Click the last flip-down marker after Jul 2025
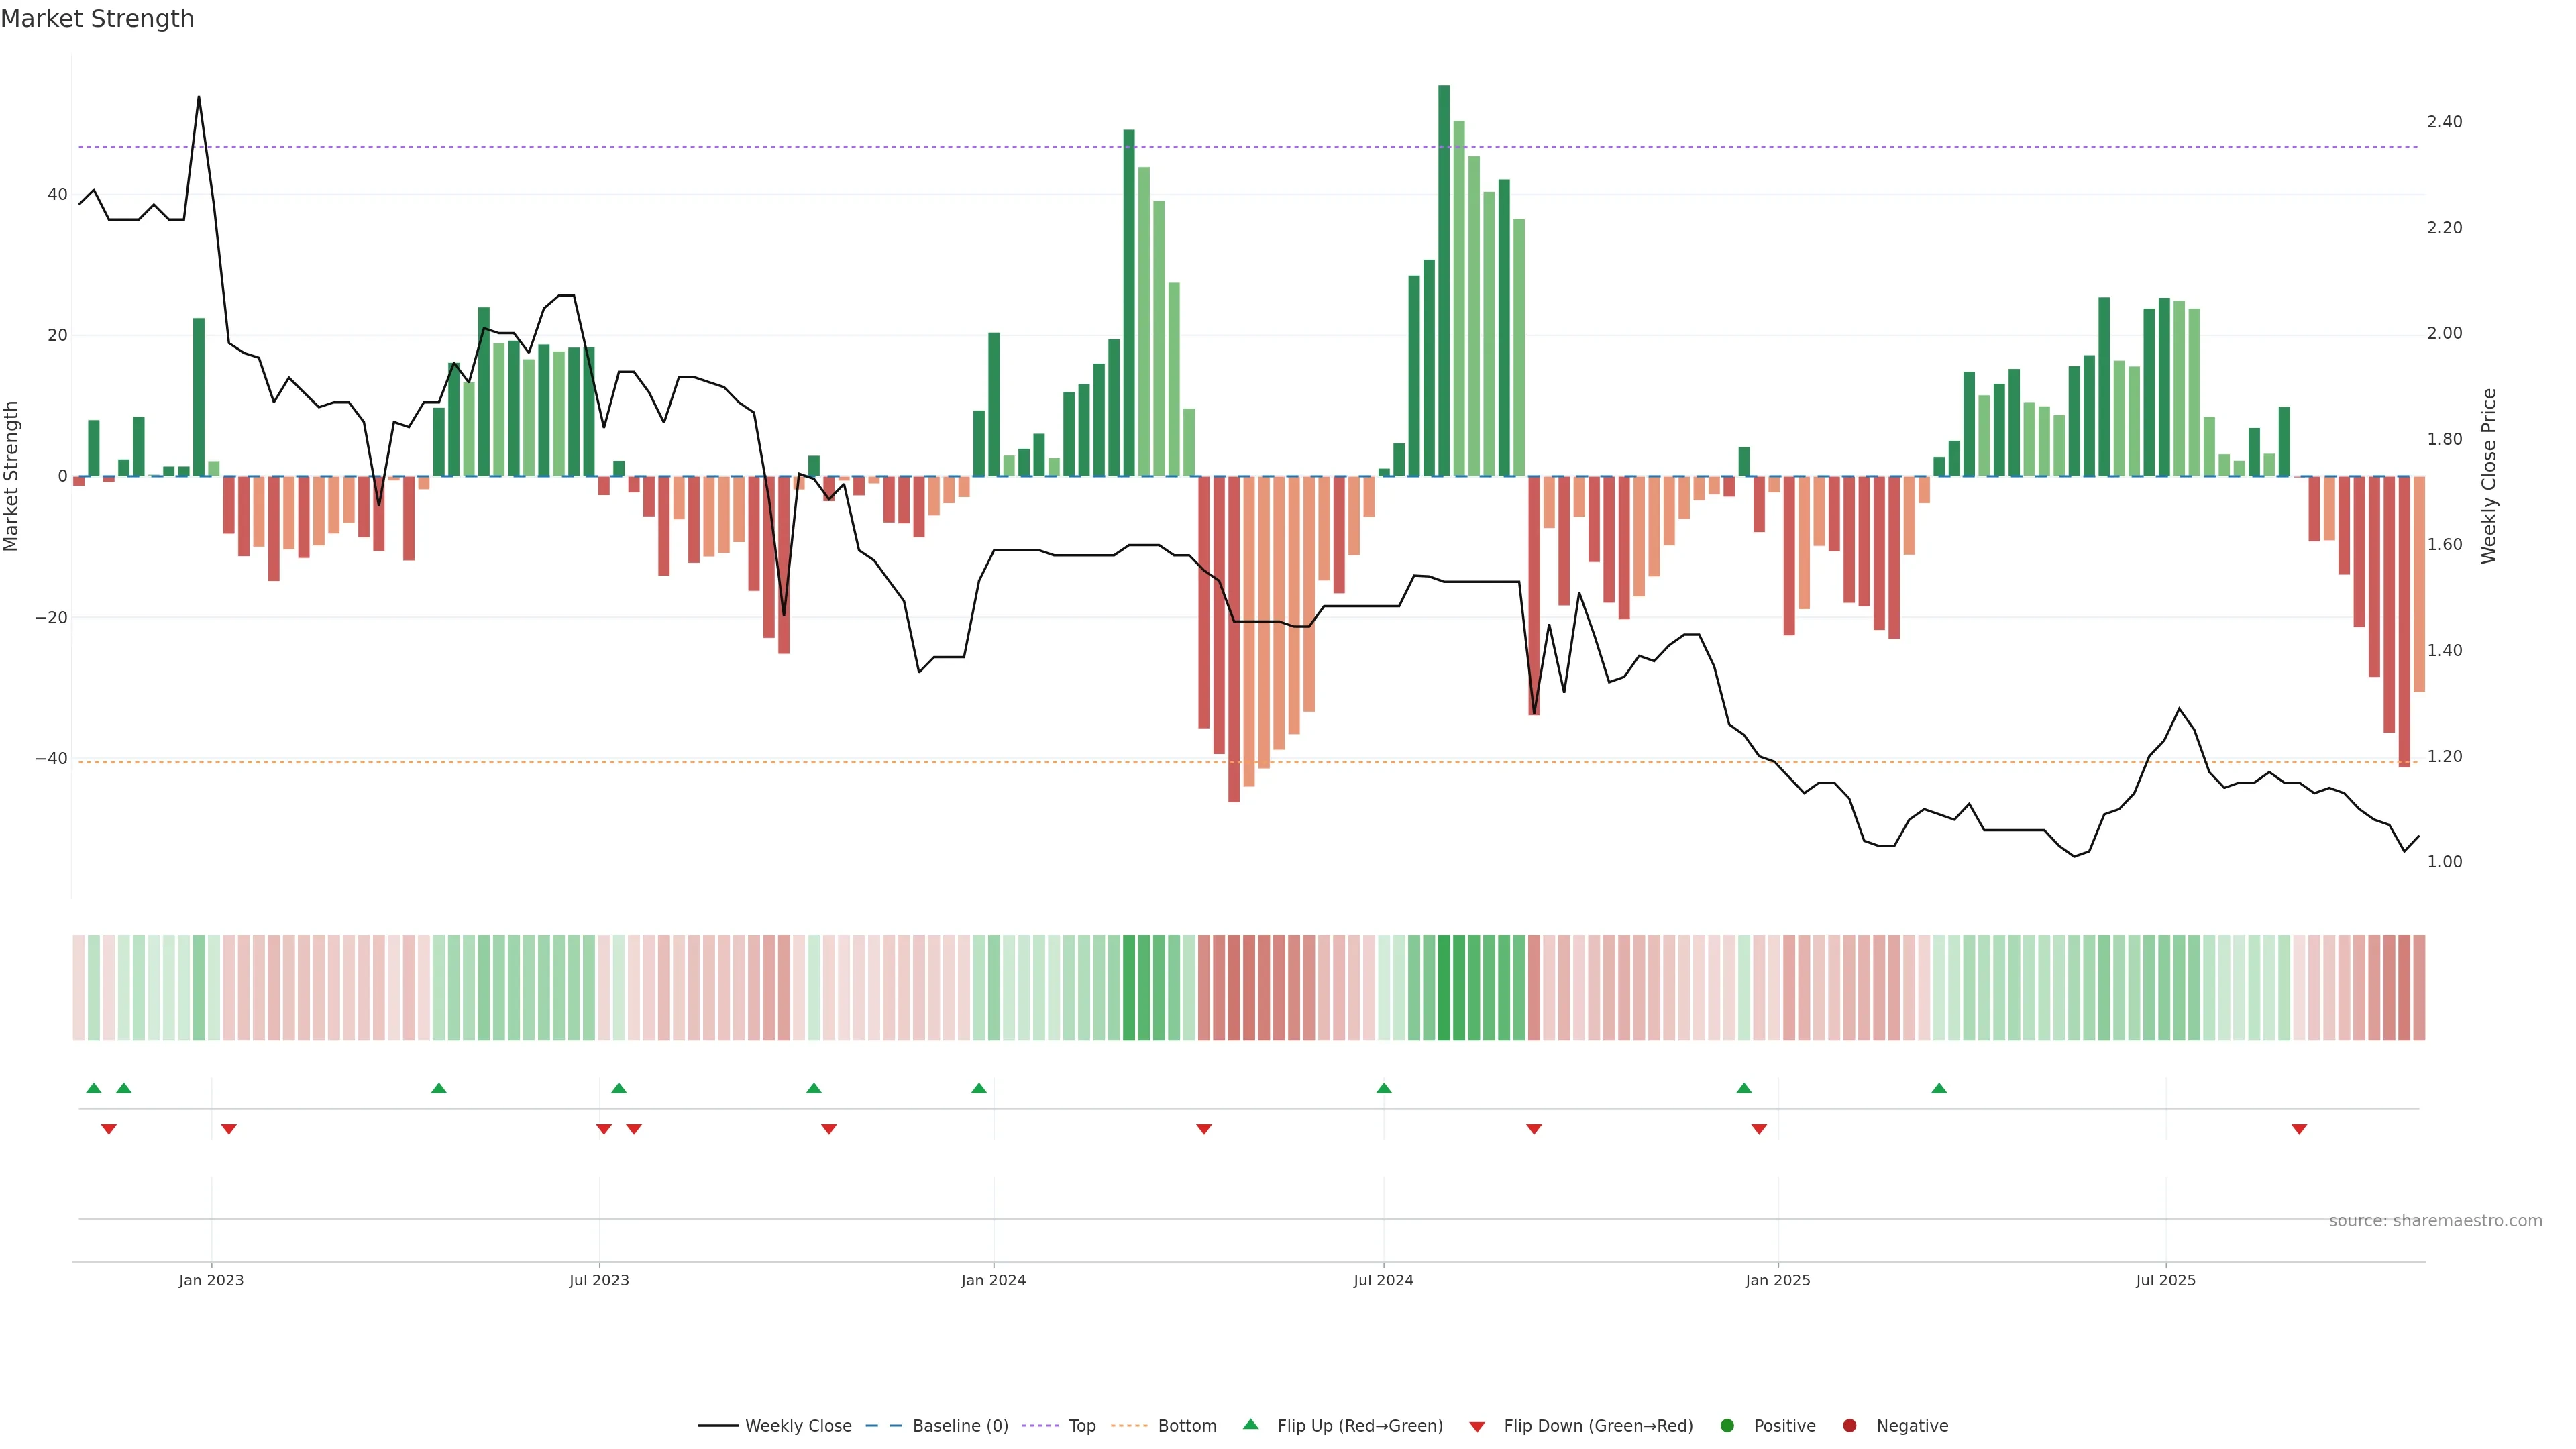This screenshot has height=1449, width=2576. (2299, 1129)
